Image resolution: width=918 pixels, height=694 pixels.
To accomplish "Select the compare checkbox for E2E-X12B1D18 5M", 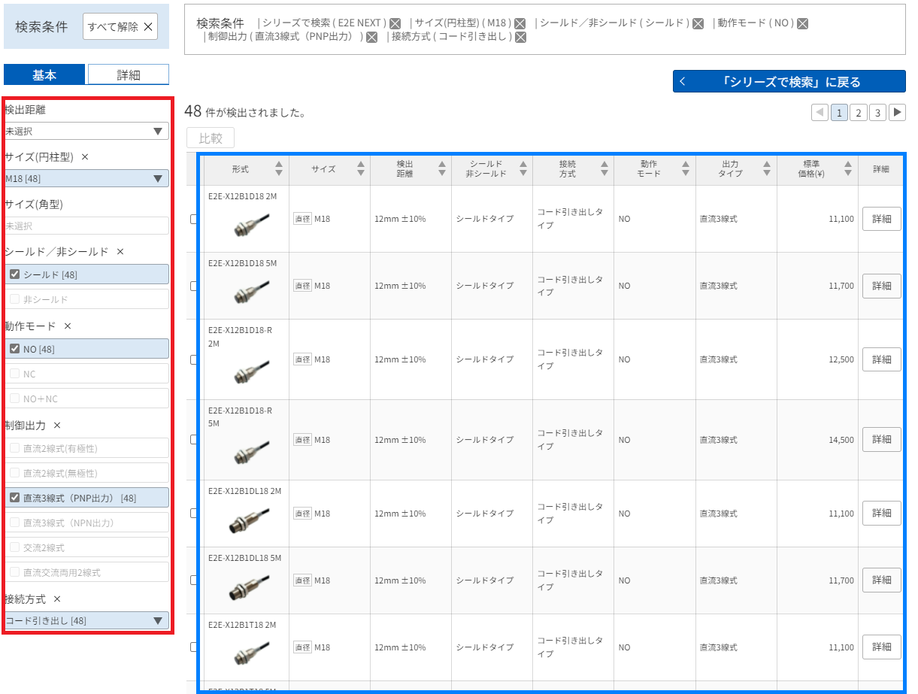I will click(193, 286).
